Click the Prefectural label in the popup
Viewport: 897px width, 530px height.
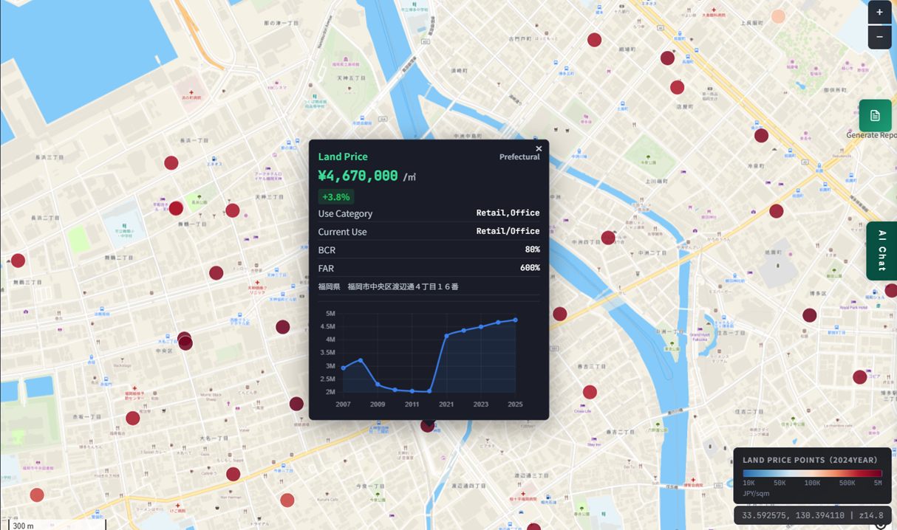519,156
